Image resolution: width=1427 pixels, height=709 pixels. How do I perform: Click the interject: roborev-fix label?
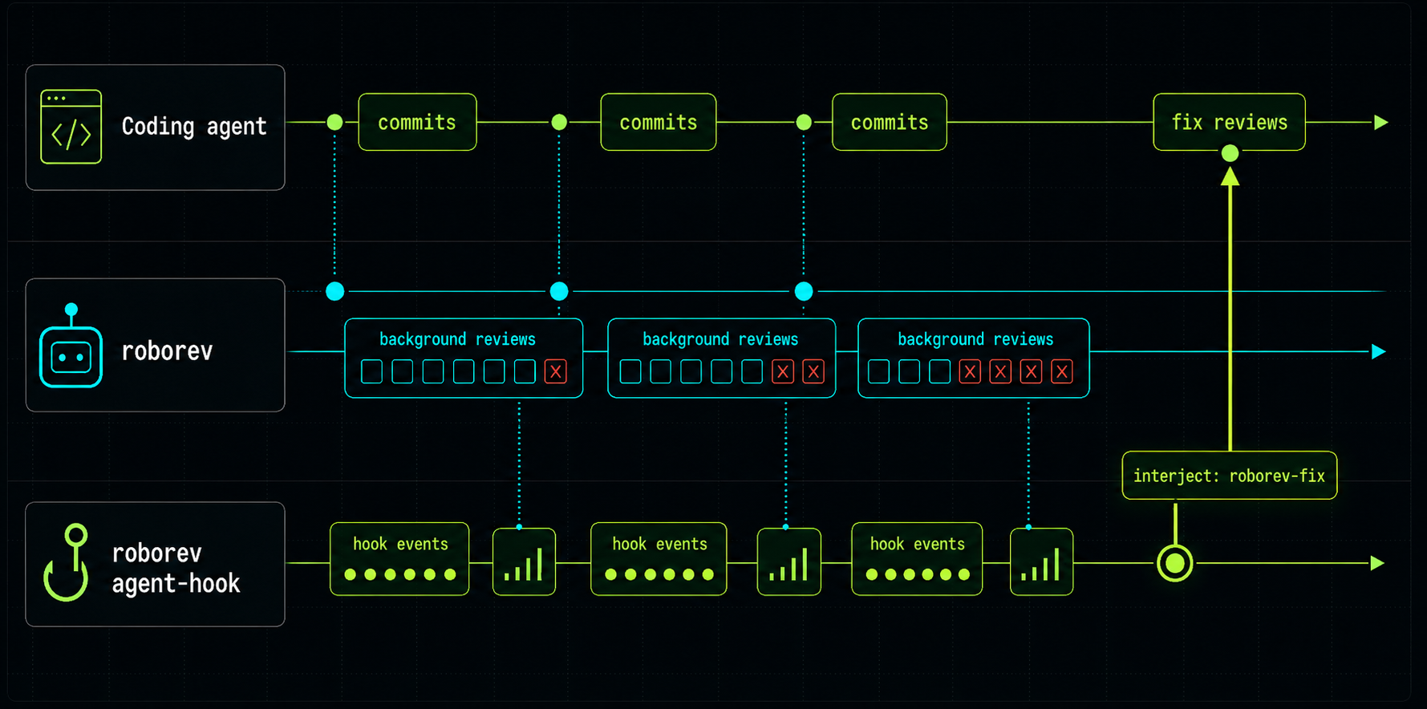pyautogui.click(x=1230, y=476)
